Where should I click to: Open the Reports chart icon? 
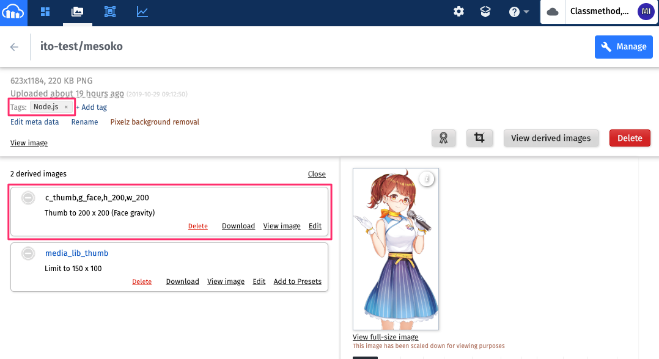point(142,12)
